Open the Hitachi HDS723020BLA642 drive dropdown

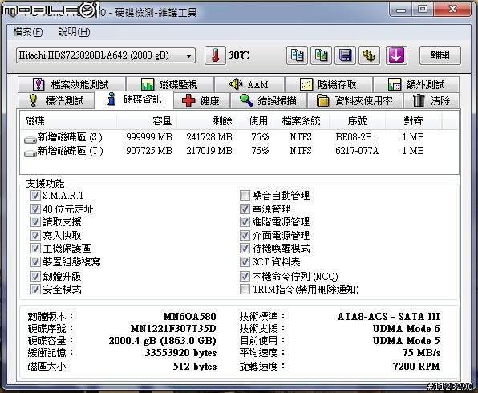point(106,55)
